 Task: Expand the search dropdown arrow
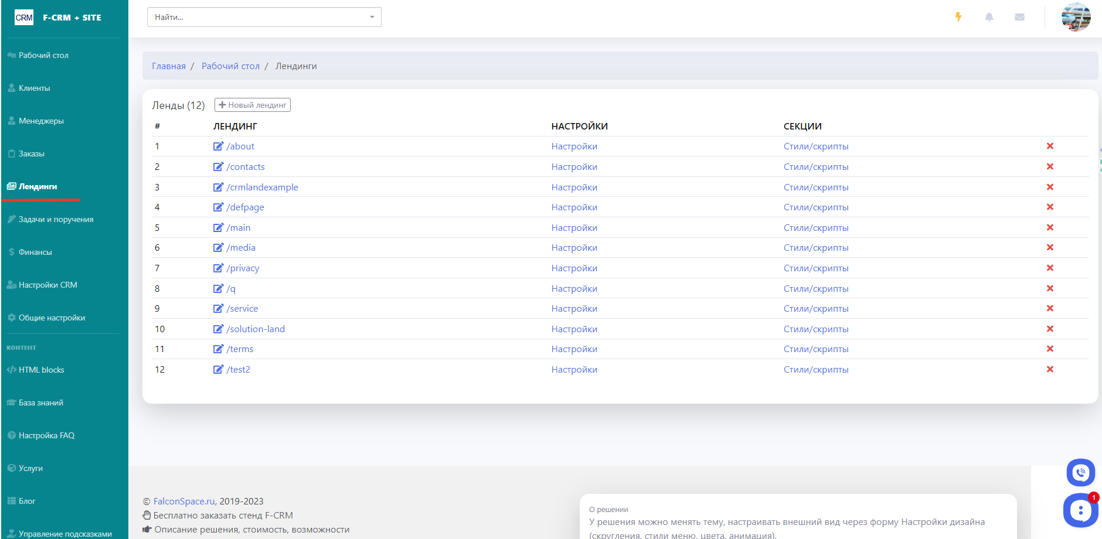[x=372, y=17]
